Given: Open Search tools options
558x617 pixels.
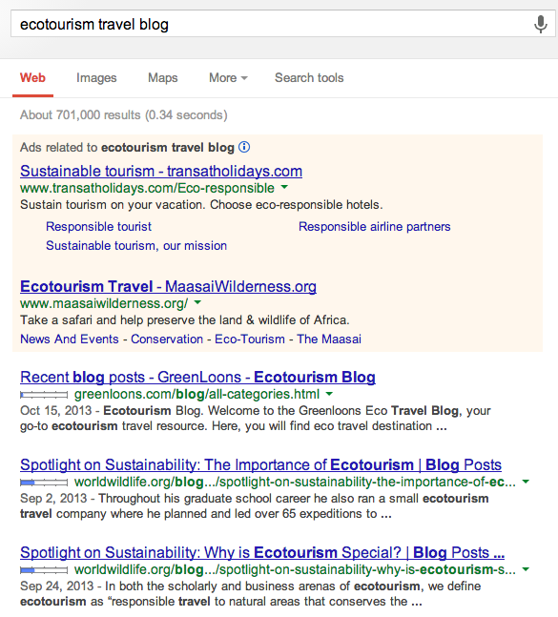Looking at the screenshot, I should [309, 78].
